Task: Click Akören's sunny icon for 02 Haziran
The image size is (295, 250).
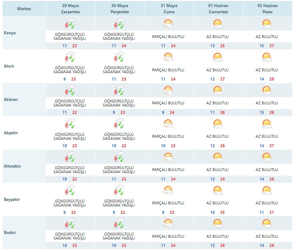Action: 267,90
